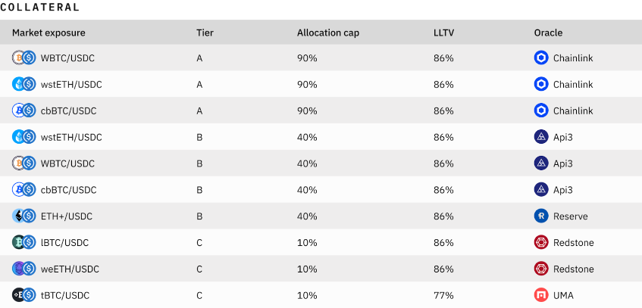The height and width of the screenshot is (308, 642).
Task: Click the Oracle column header
Action: (548, 33)
